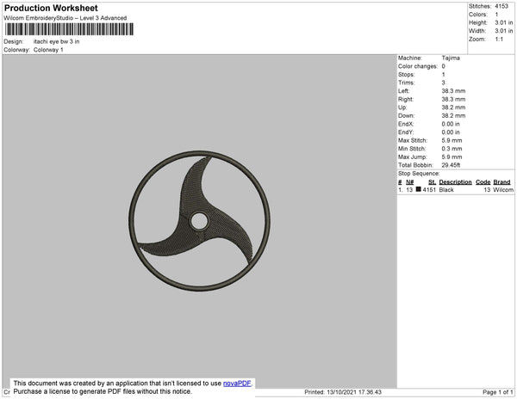Image resolution: width=517 pixels, height=399 pixels.
Task: Select design name 'itachi eye bw 3 in'
Action: [x=56, y=42]
